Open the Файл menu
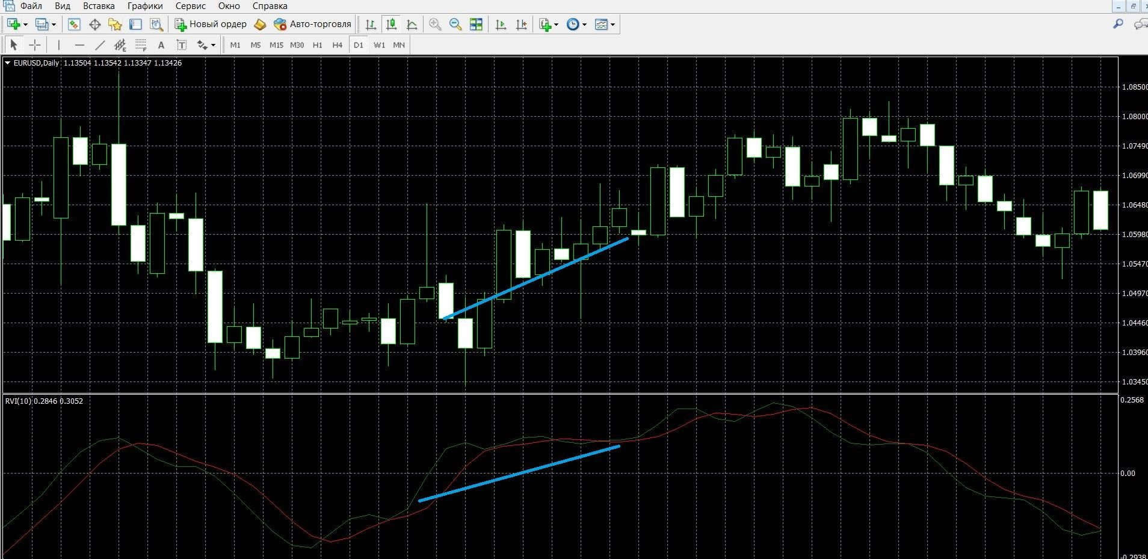 [31, 6]
